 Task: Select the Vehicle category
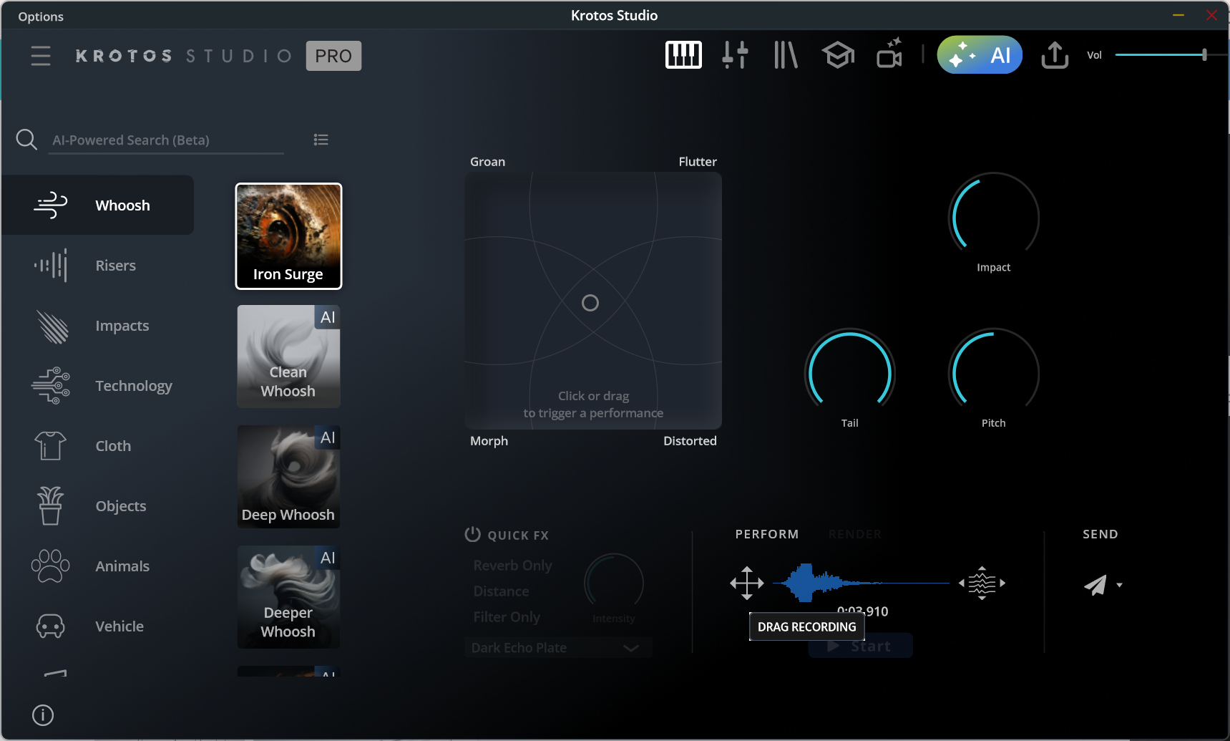click(98, 626)
